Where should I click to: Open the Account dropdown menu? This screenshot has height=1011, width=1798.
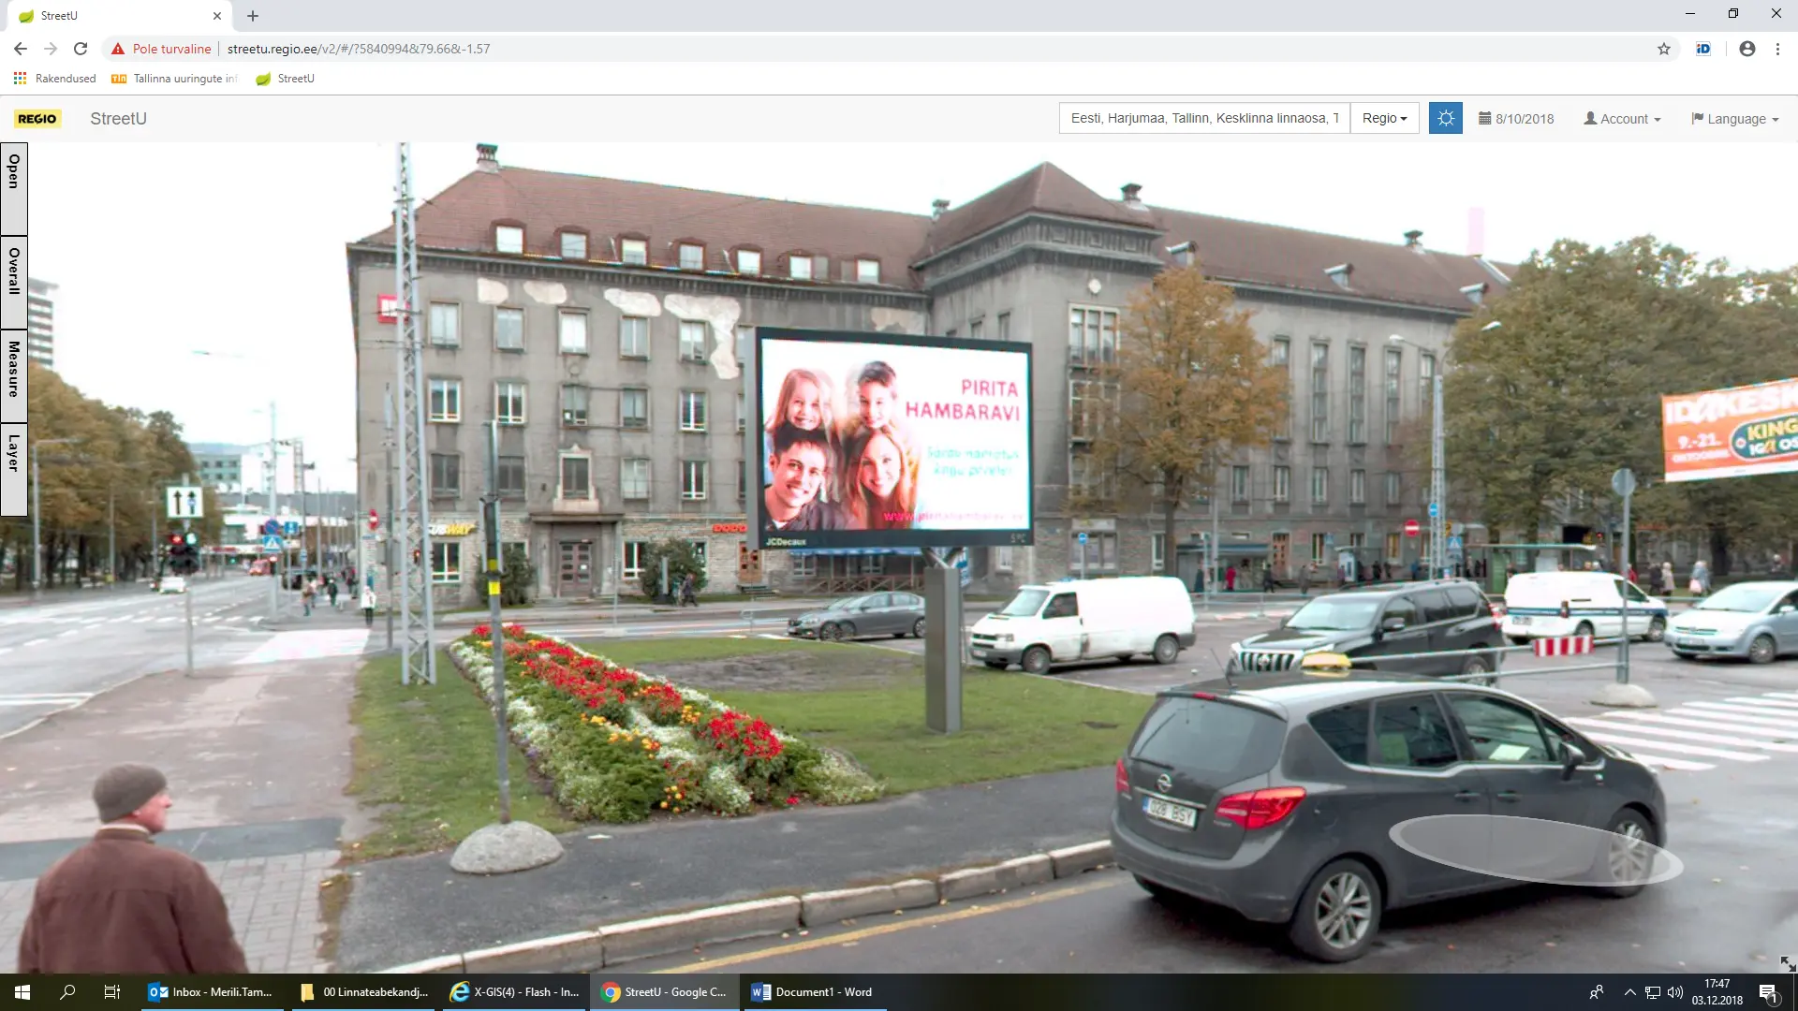click(1622, 119)
